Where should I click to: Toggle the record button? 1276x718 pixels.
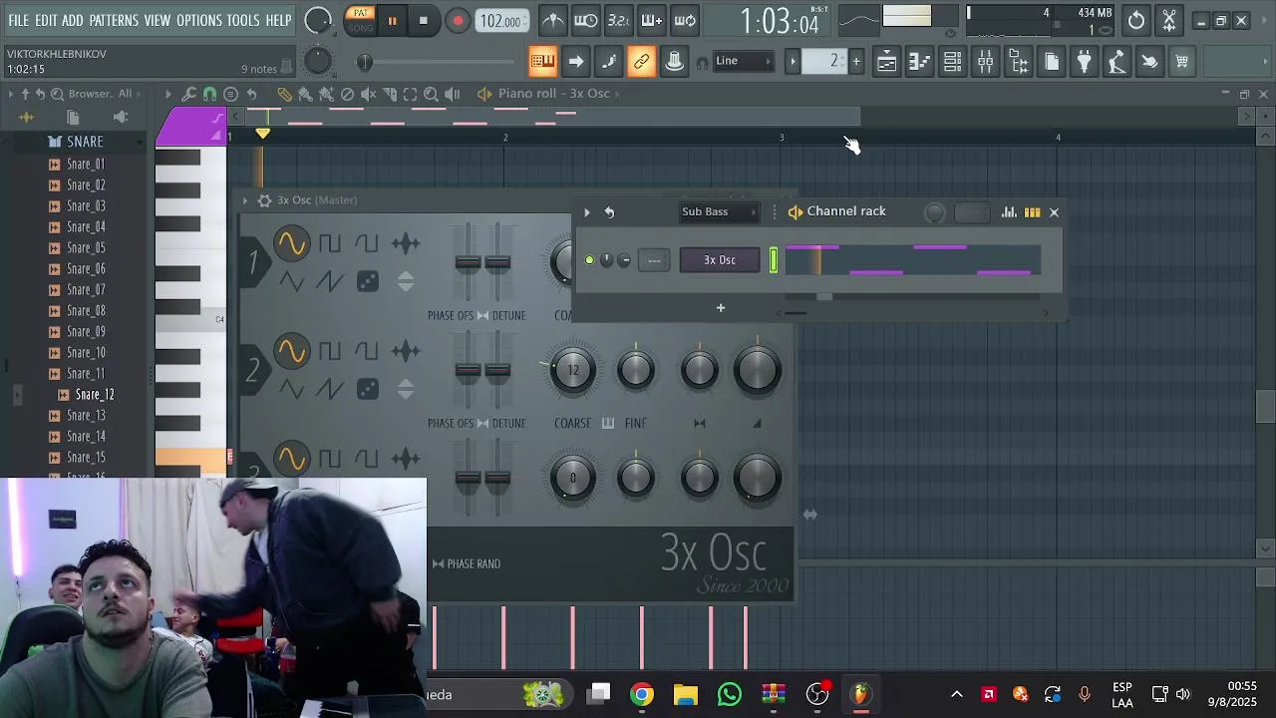click(458, 20)
